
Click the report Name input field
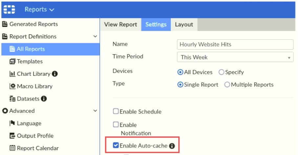[235, 44]
